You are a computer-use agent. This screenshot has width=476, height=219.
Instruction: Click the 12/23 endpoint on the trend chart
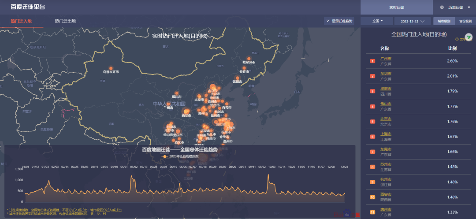[x=345, y=193]
